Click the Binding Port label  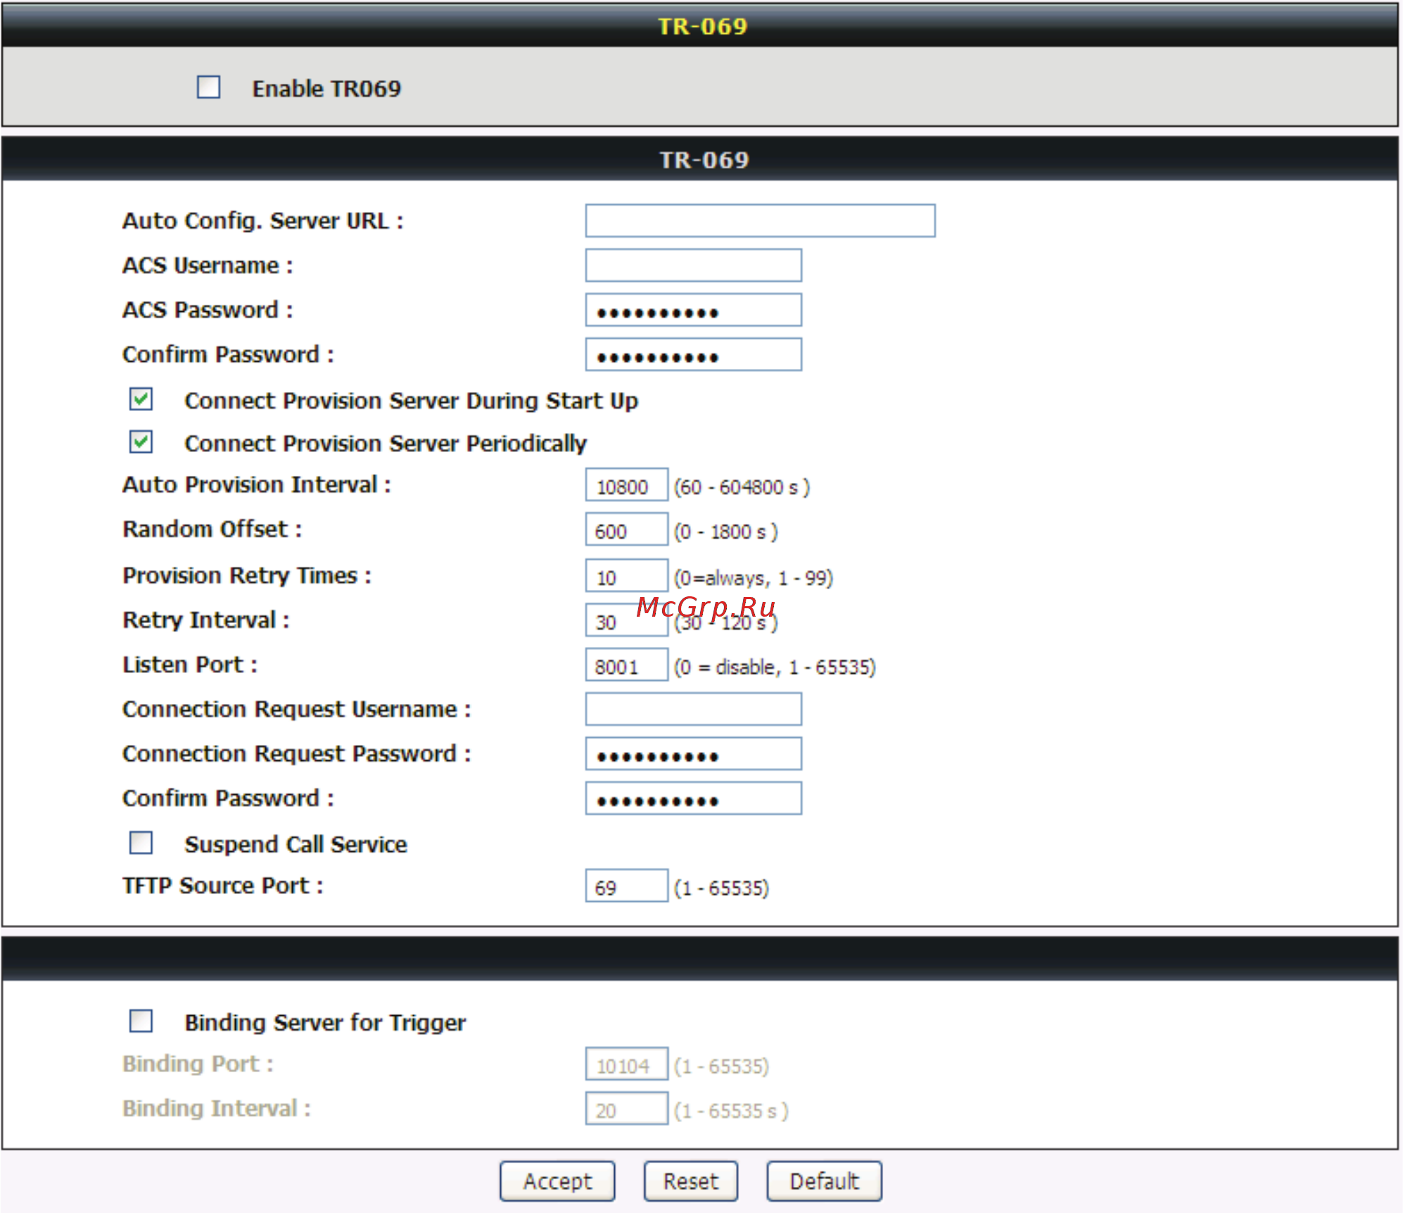coord(198,1064)
